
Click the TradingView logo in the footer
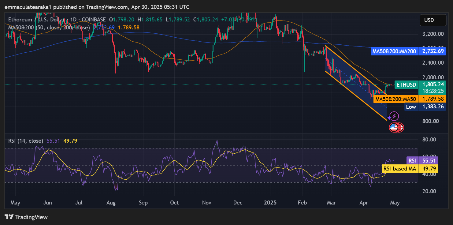(x=26, y=217)
